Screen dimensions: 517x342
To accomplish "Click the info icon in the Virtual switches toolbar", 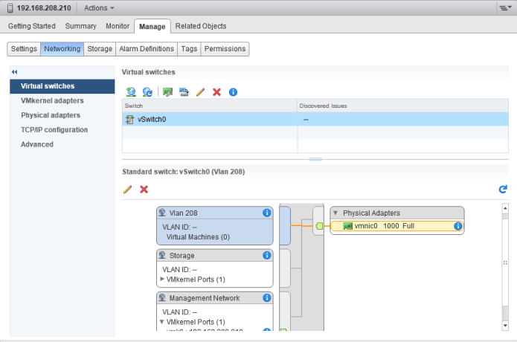I will point(233,91).
